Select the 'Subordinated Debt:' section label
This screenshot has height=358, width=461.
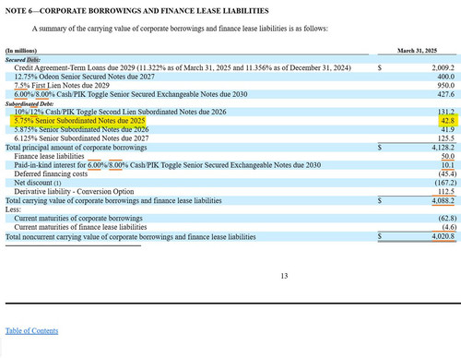pyautogui.click(x=30, y=104)
